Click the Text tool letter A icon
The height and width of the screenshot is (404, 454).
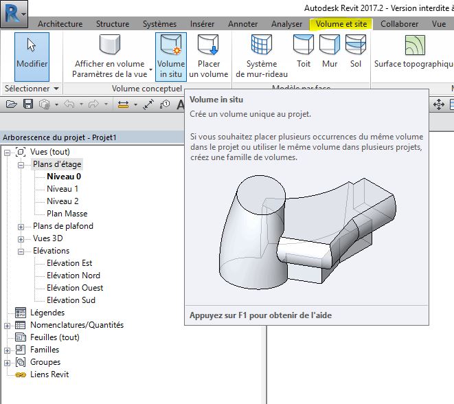tap(181, 104)
